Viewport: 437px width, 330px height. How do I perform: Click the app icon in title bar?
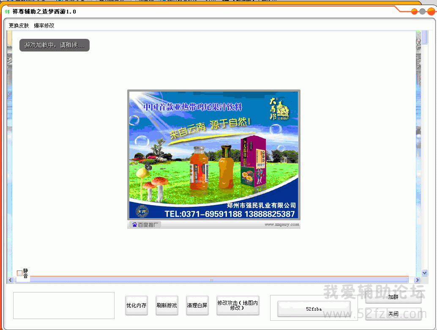pos(7,12)
